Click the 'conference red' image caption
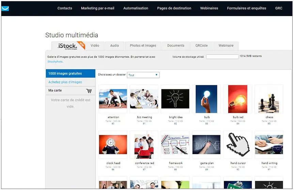 144,163
